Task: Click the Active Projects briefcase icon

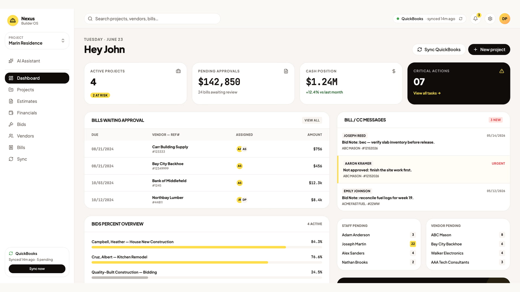Action: pyautogui.click(x=178, y=71)
